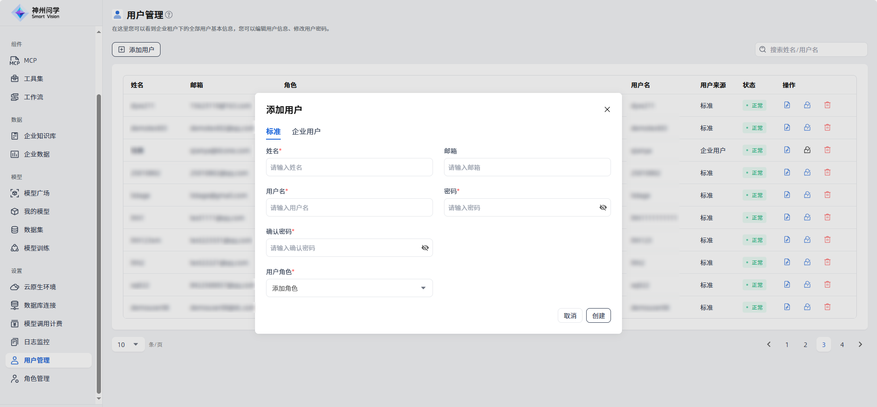
Task: Click the red delete icon in the last row
Action: (827, 307)
